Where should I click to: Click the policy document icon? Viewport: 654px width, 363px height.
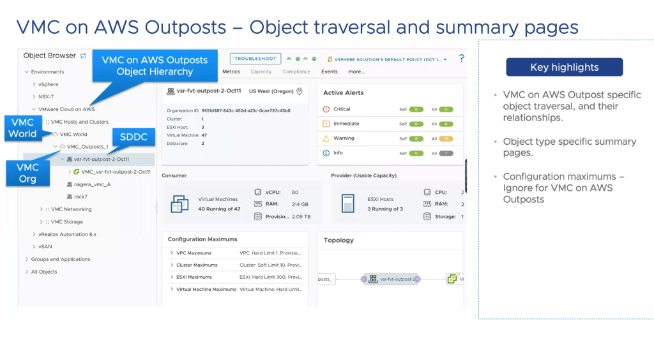click(x=330, y=59)
